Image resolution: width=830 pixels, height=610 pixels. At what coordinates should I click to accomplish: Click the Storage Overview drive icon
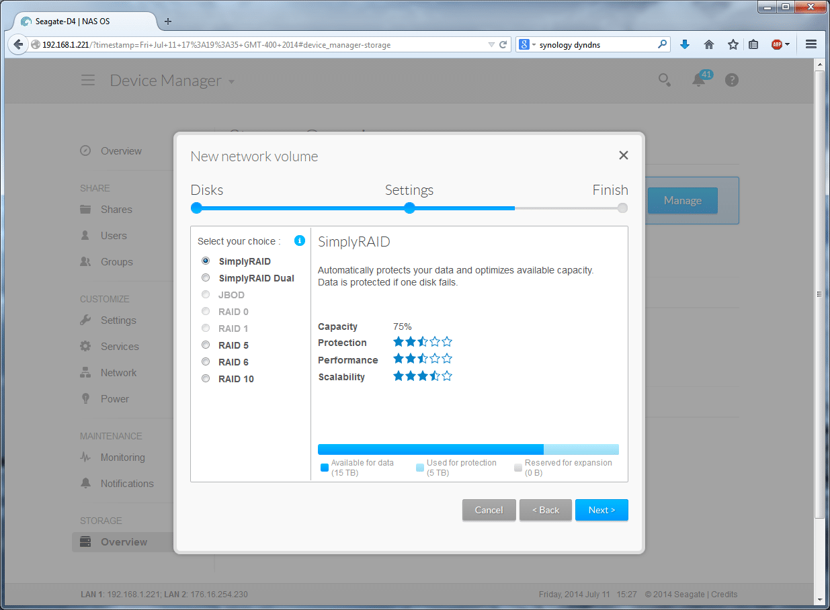click(x=85, y=542)
